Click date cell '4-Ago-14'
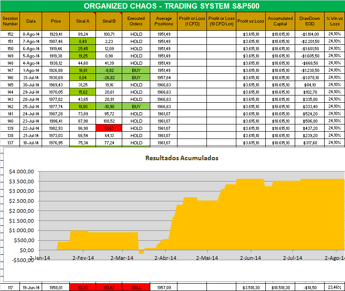The image size is (345, 291). click(31, 63)
